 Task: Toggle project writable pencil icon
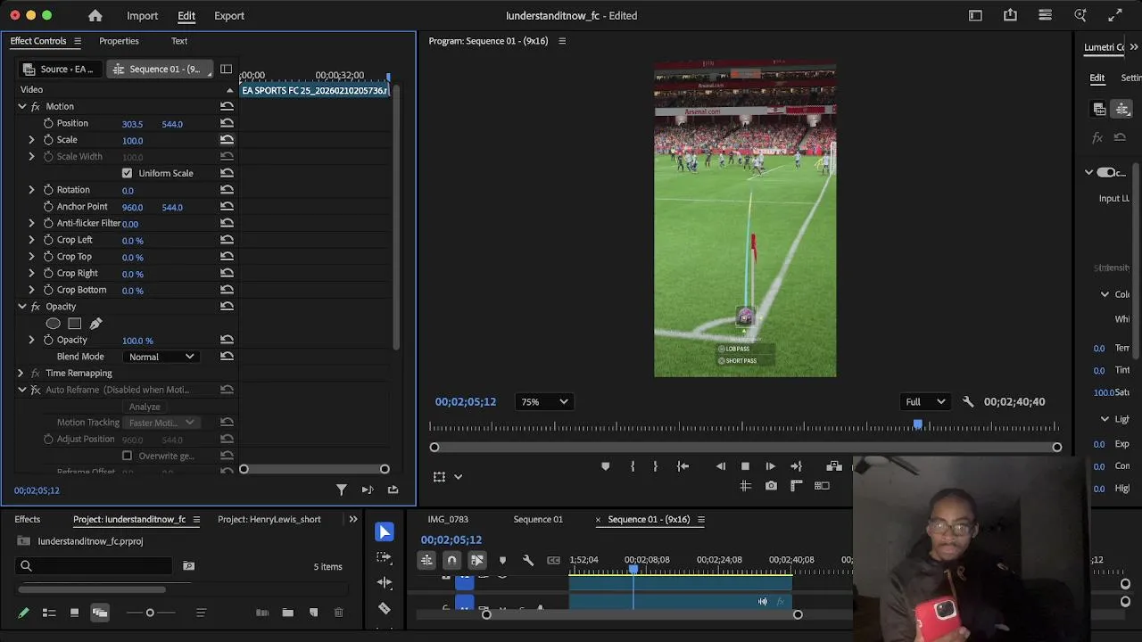(x=23, y=613)
